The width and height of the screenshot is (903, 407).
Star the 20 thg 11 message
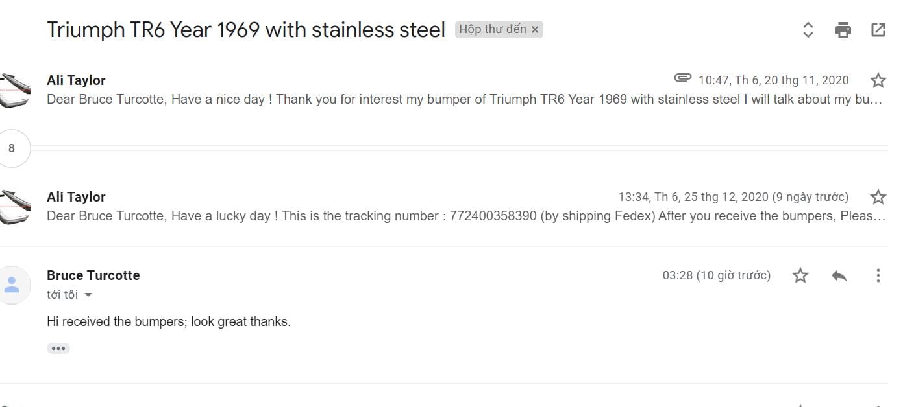[878, 80]
